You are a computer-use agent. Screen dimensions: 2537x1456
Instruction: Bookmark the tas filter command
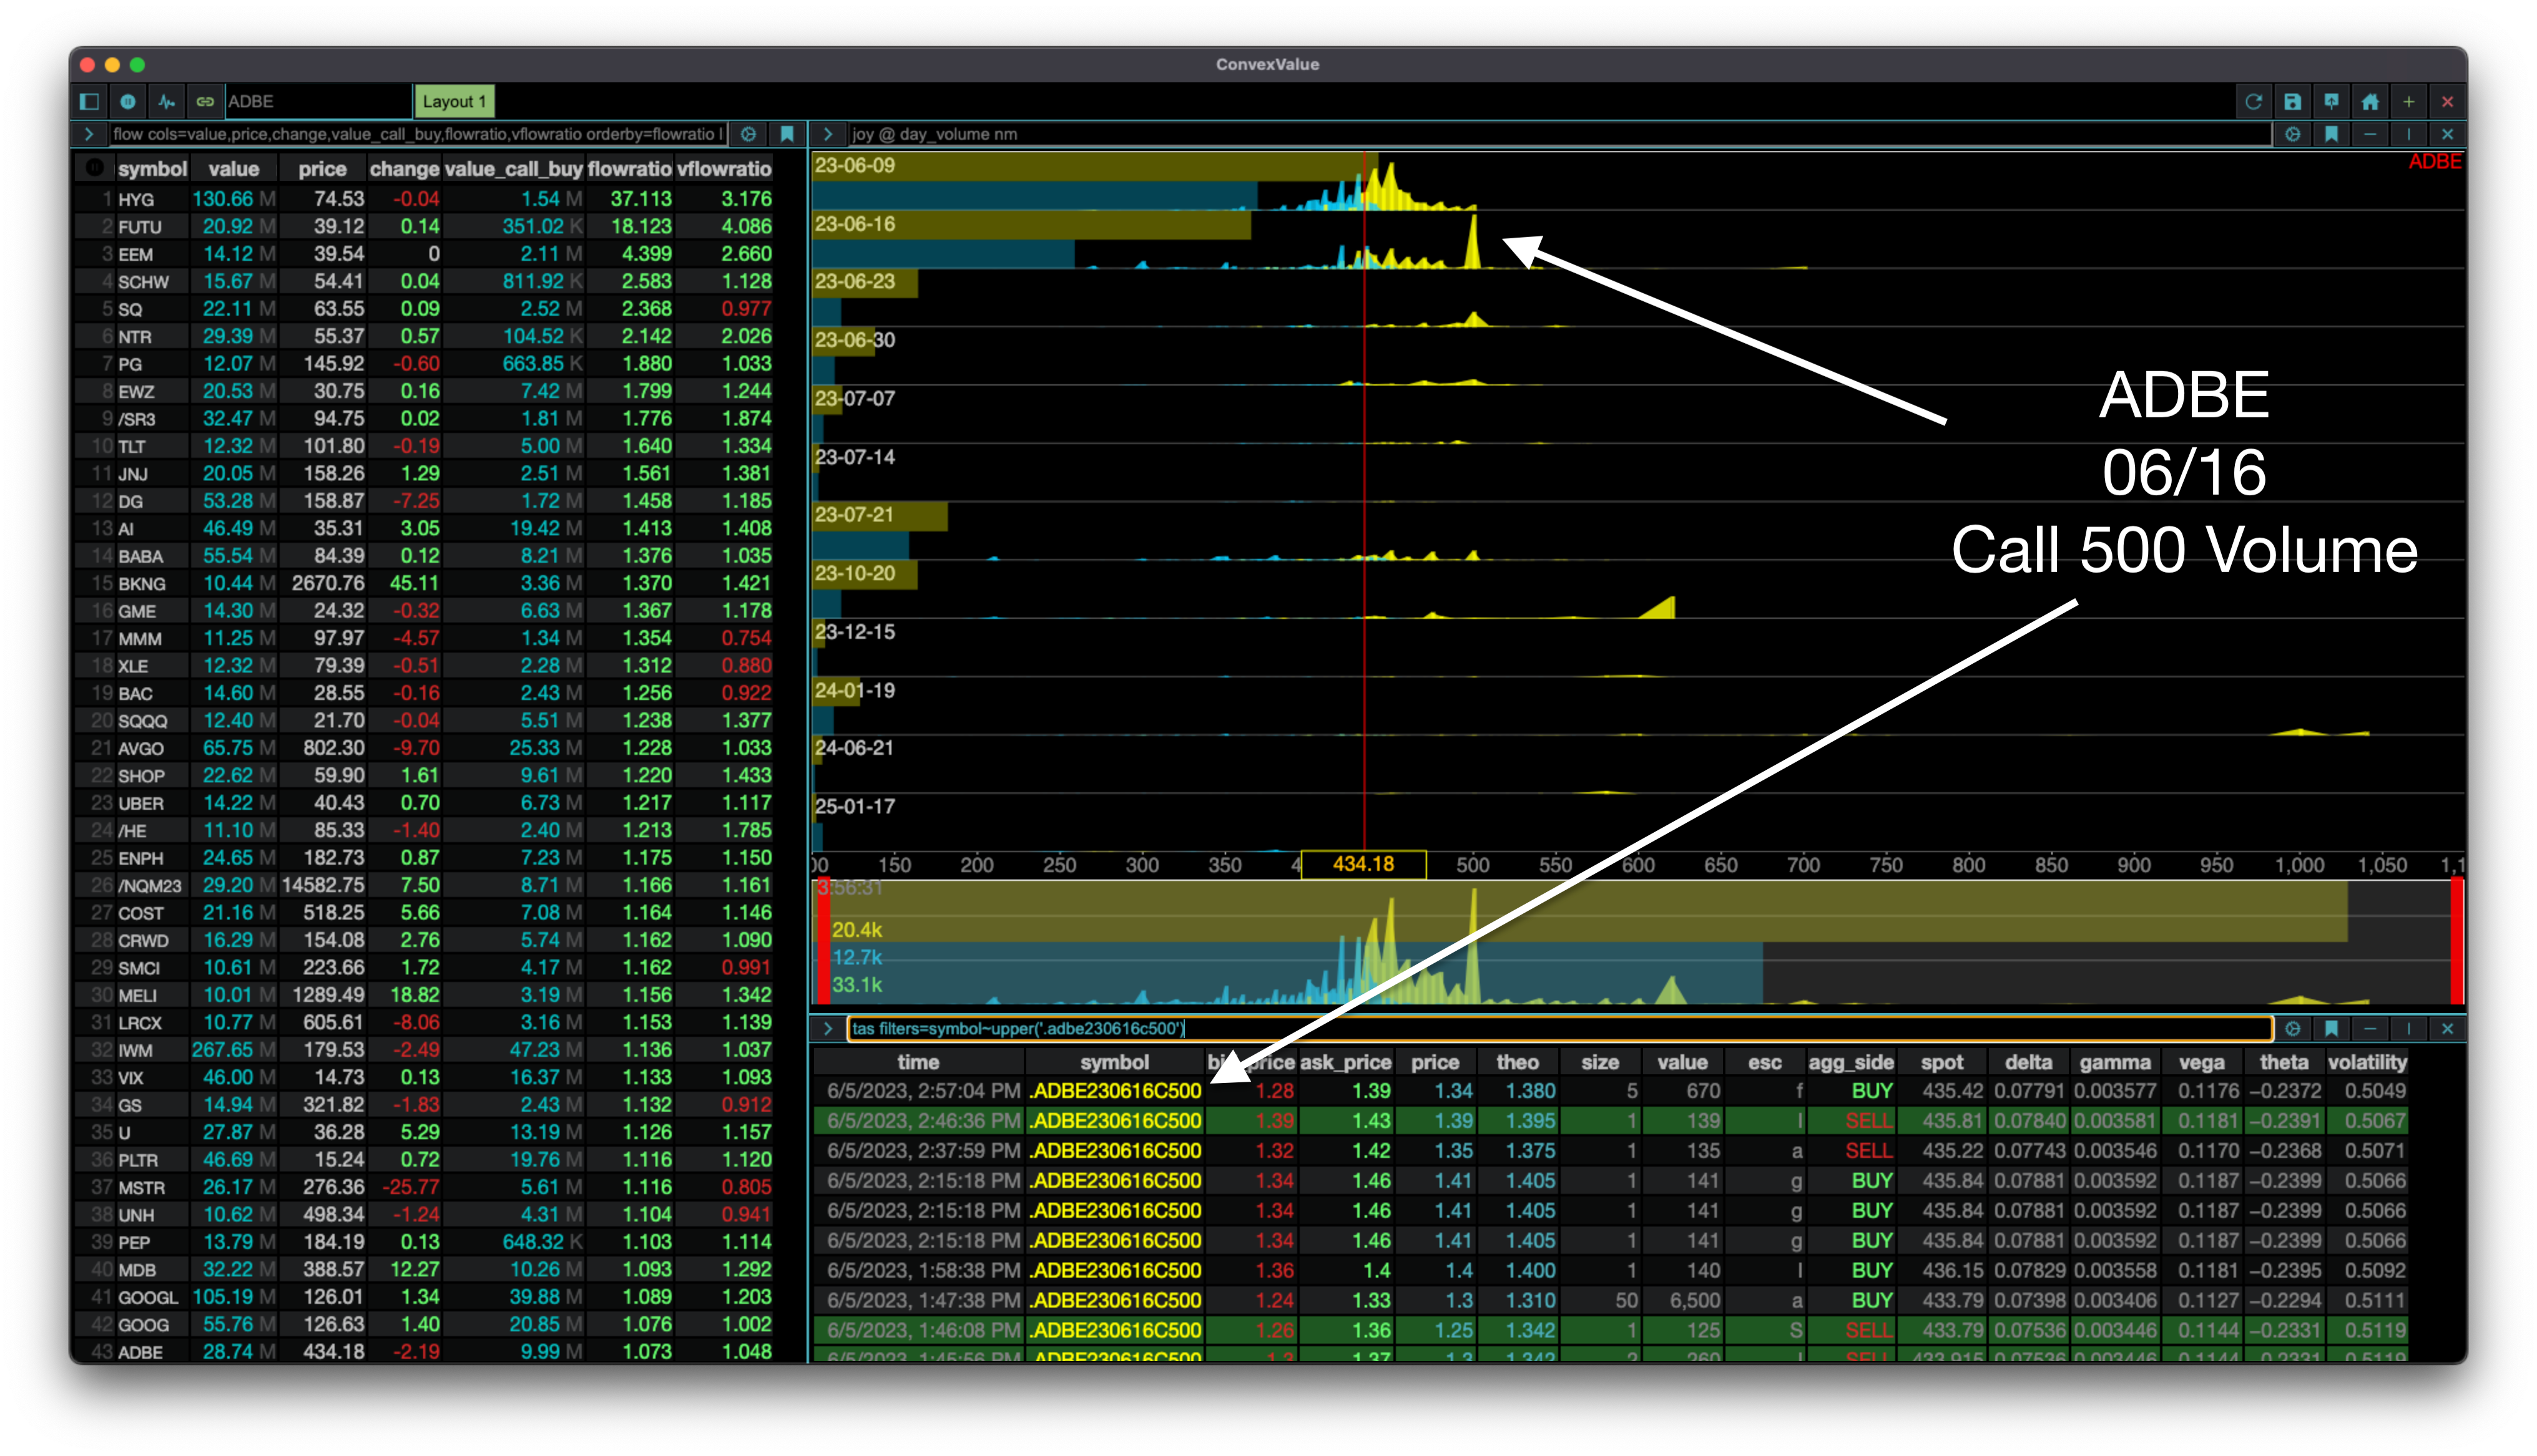coord(2331,1028)
